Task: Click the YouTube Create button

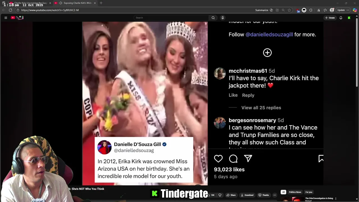Action: tap(330, 18)
